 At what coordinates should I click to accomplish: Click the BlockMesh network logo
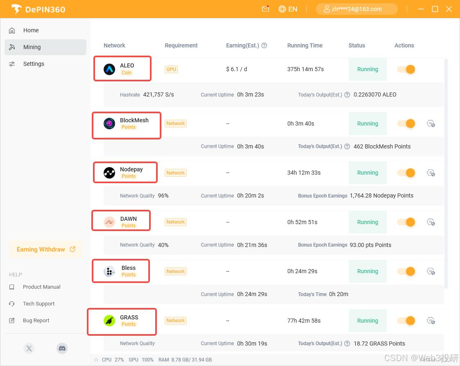pos(109,123)
